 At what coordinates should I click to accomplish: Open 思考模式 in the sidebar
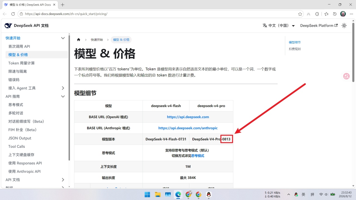pyautogui.click(x=16, y=105)
